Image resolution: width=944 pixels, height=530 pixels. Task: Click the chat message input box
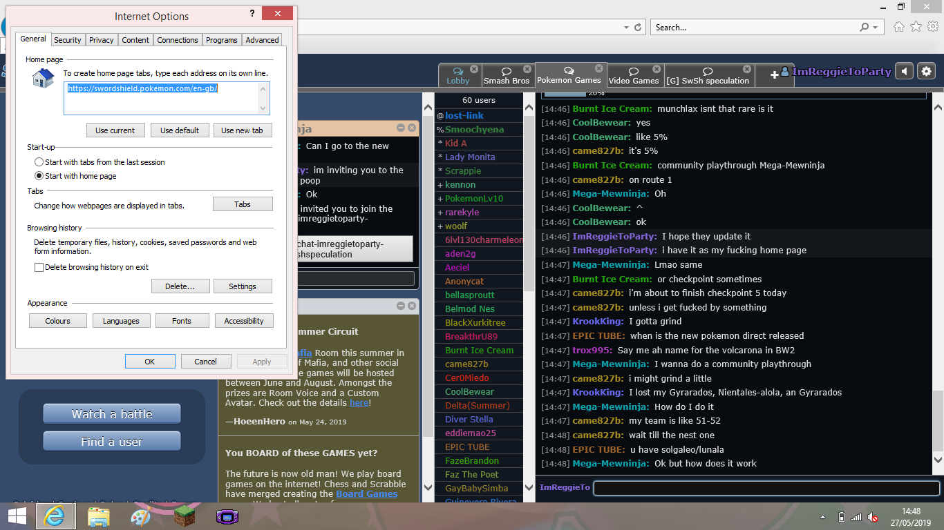pyautogui.click(x=766, y=488)
